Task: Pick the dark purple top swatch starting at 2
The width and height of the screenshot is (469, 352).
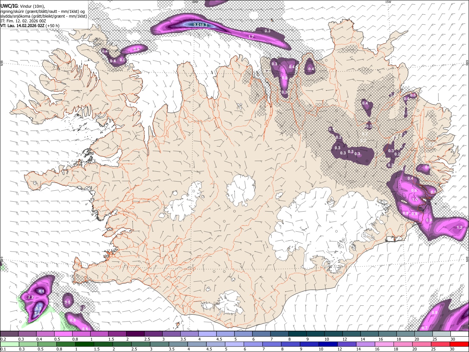Action: click(x=135, y=334)
